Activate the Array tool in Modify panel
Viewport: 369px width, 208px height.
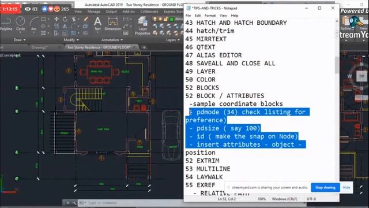pyautogui.click(x=74, y=33)
